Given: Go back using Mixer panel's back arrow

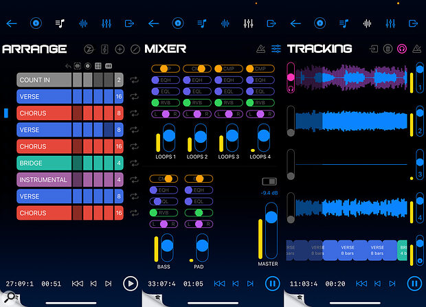Looking at the screenshot, I should coord(154,23).
